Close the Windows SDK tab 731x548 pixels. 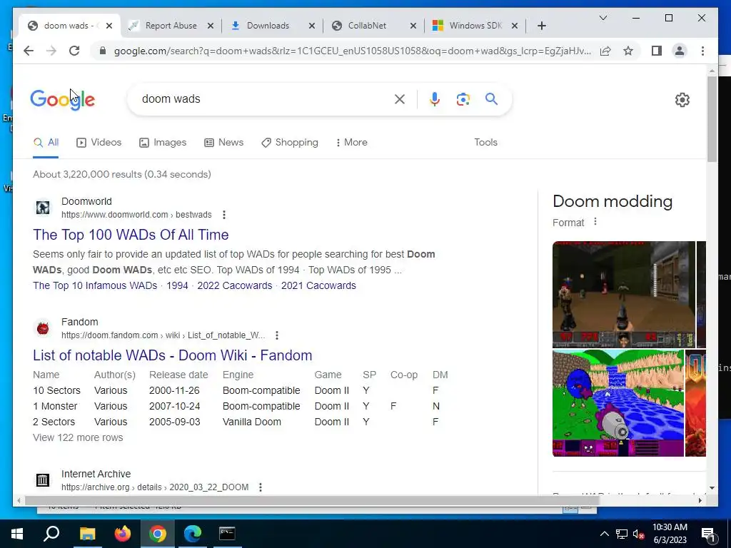514,26
